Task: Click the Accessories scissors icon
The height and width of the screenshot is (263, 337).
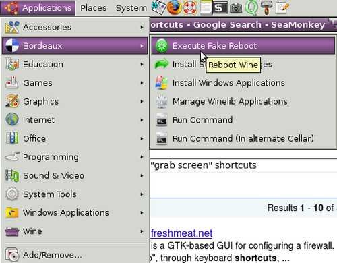Action: click(x=12, y=27)
